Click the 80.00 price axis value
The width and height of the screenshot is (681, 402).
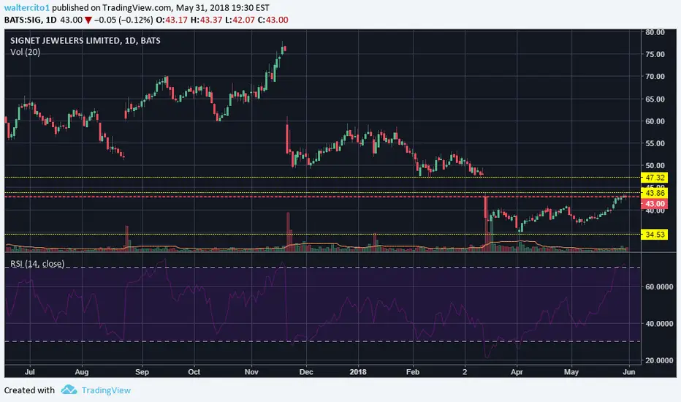pyautogui.click(x=655, y=32)
